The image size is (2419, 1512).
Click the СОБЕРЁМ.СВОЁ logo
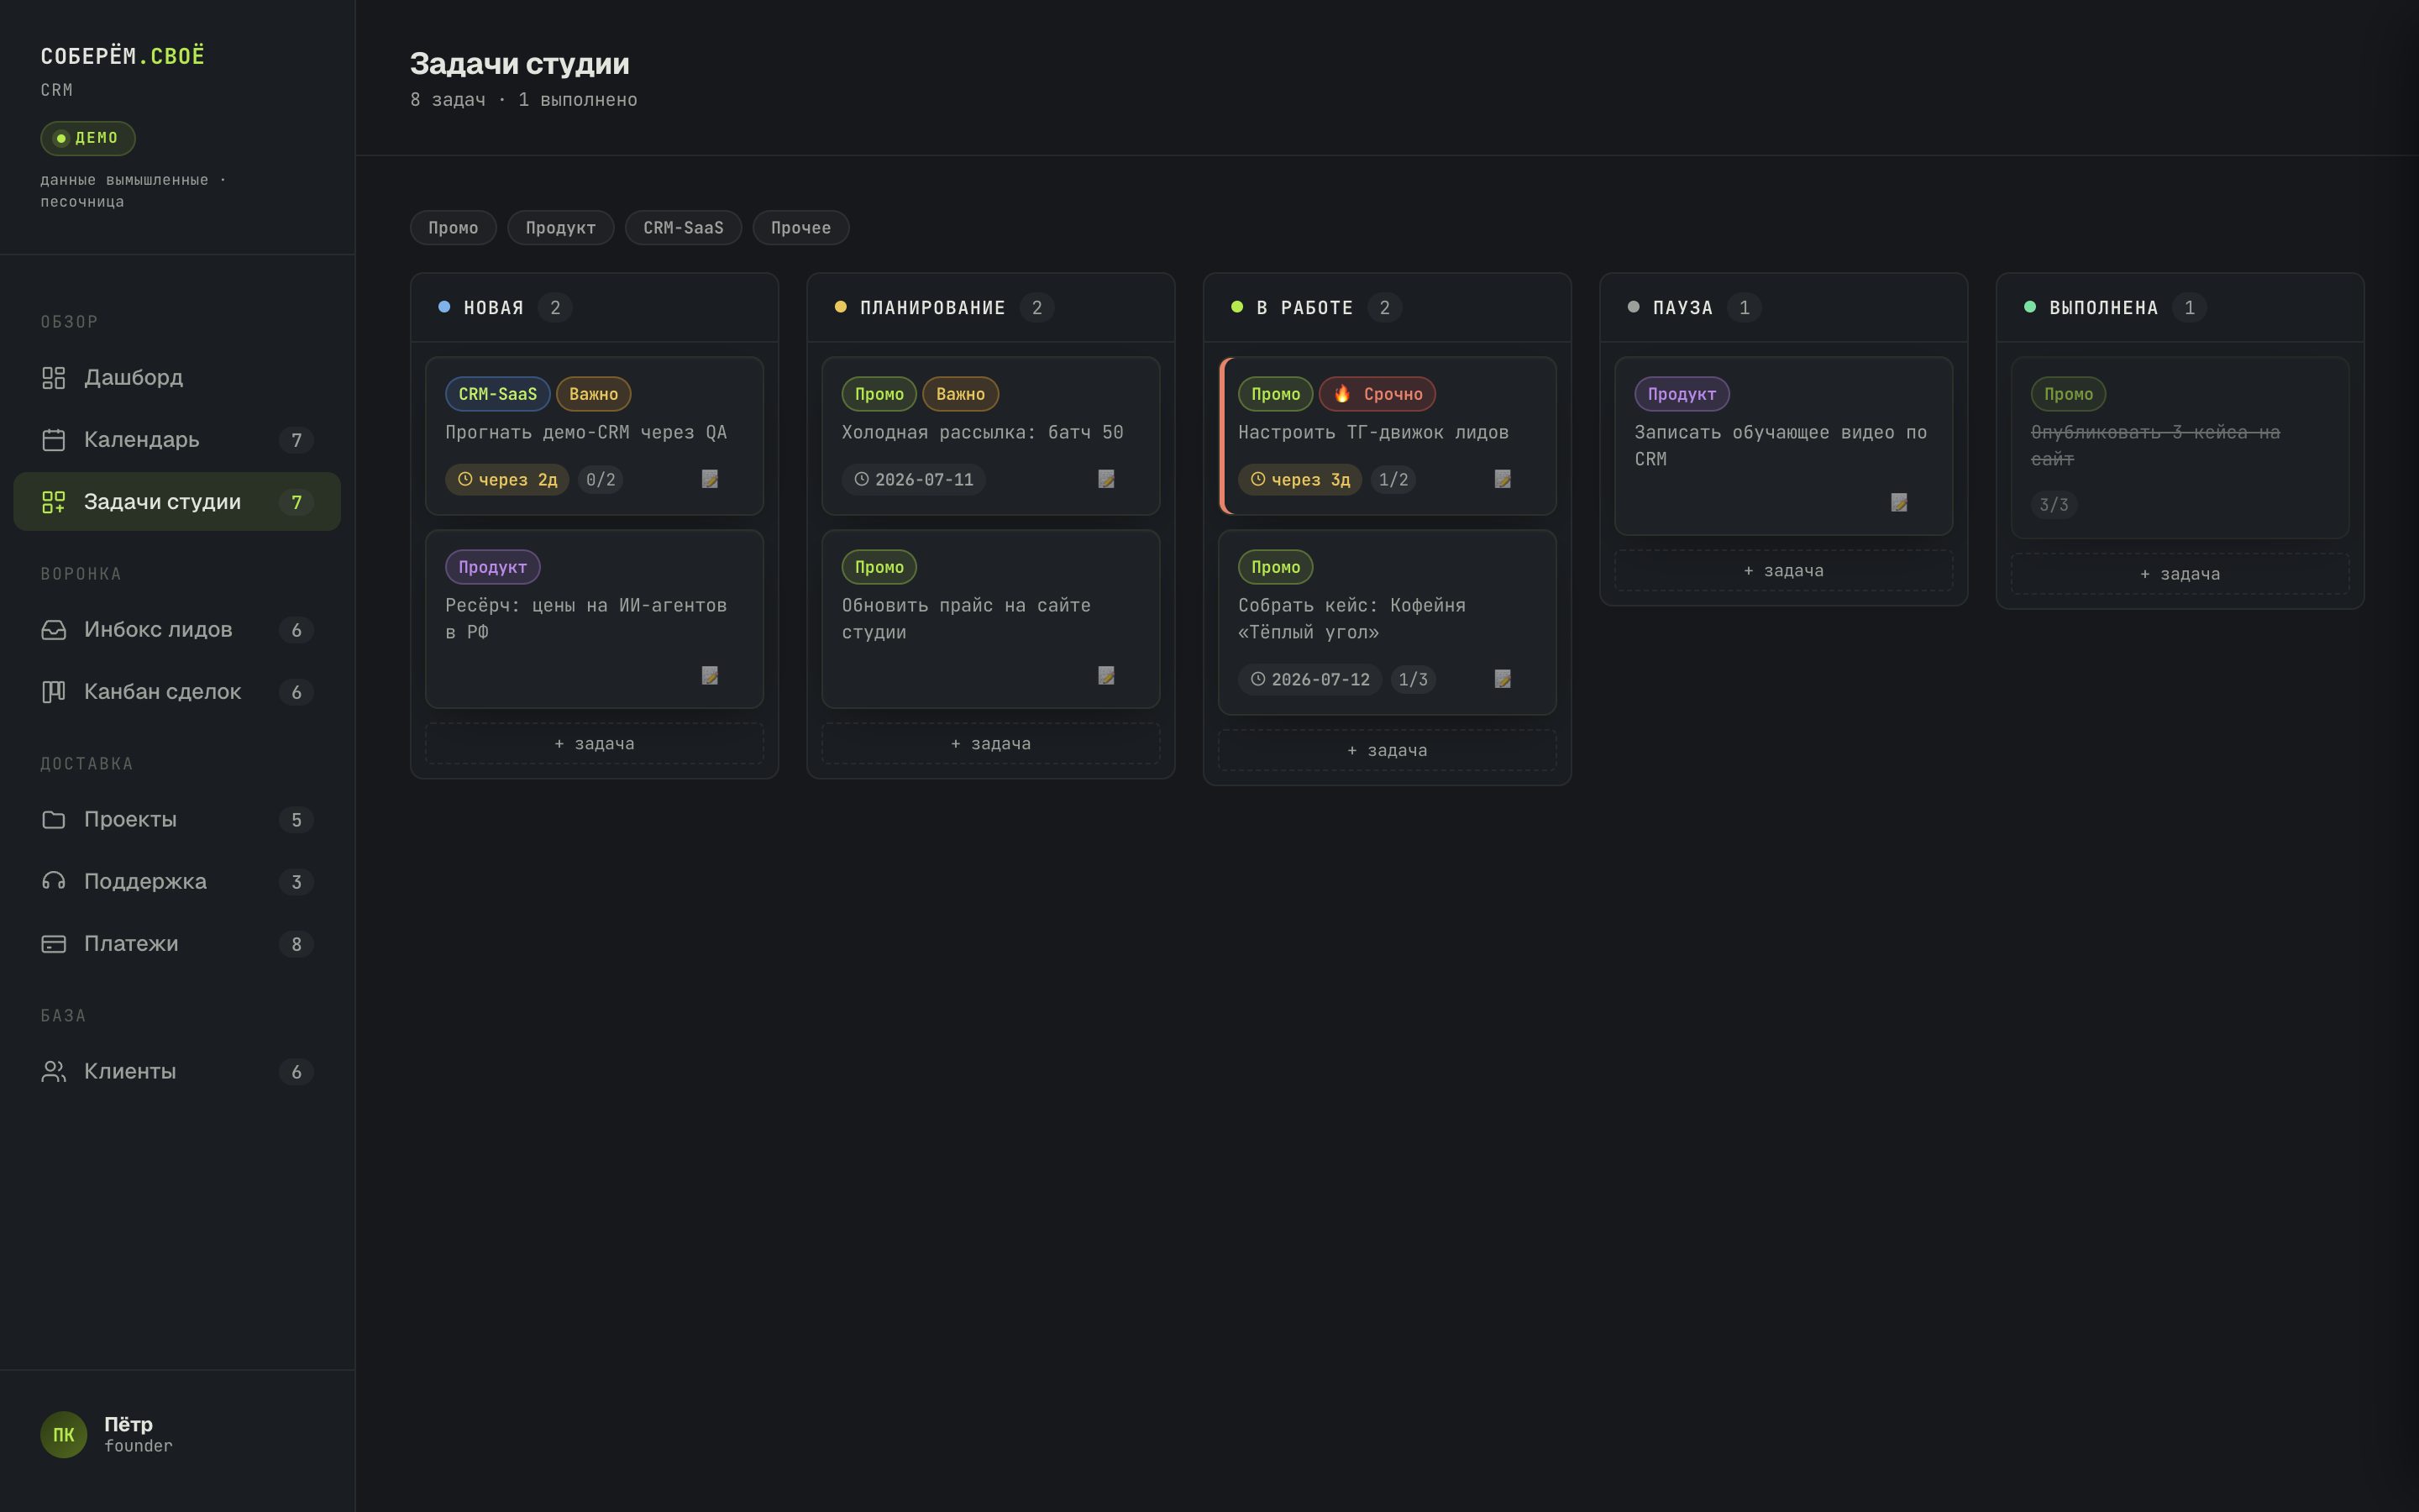[x=123, y=56]
